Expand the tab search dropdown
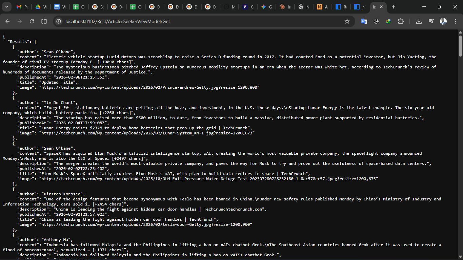 click(7, 7)
